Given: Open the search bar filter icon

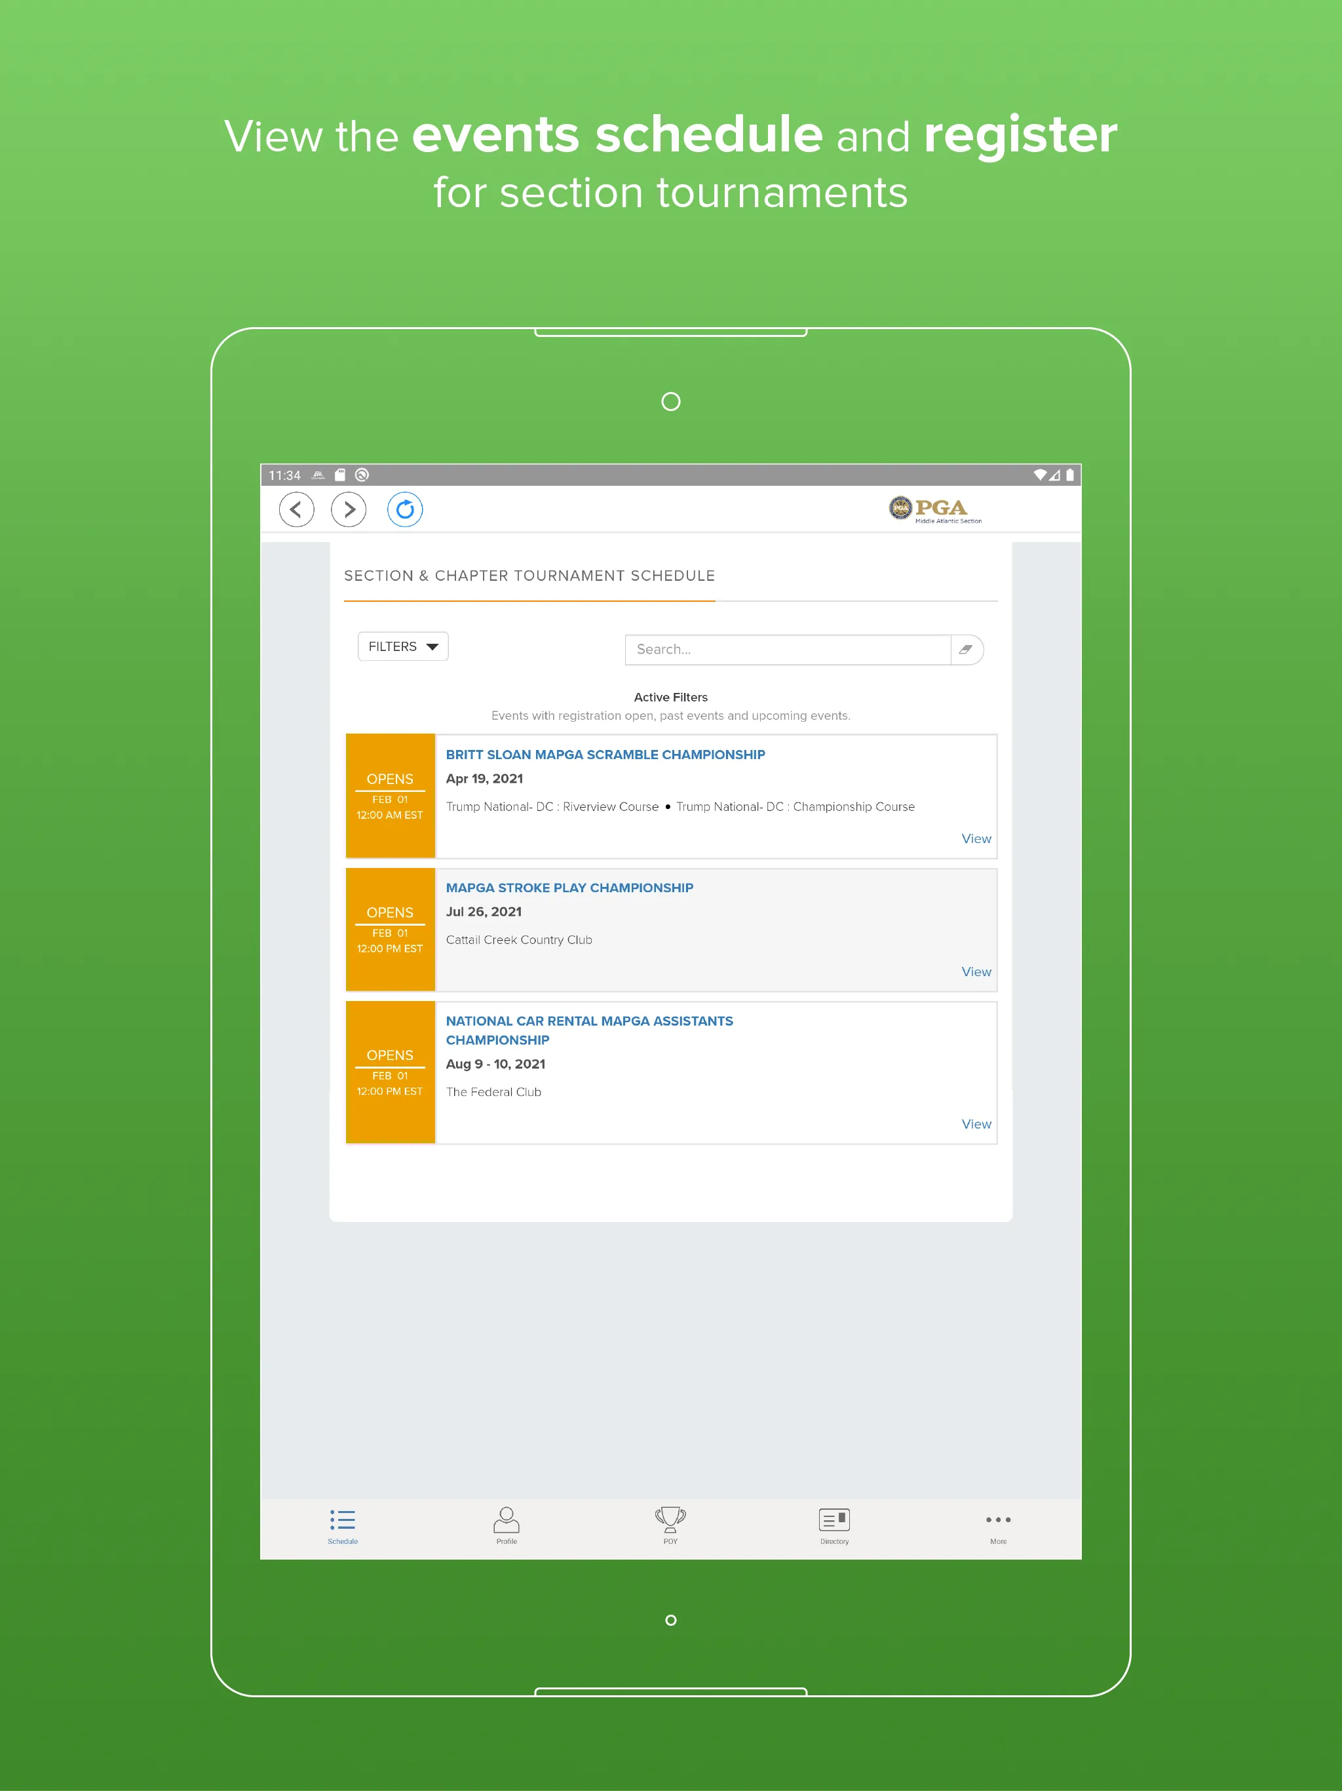Looking at the screenshot, I should (967, 649).
